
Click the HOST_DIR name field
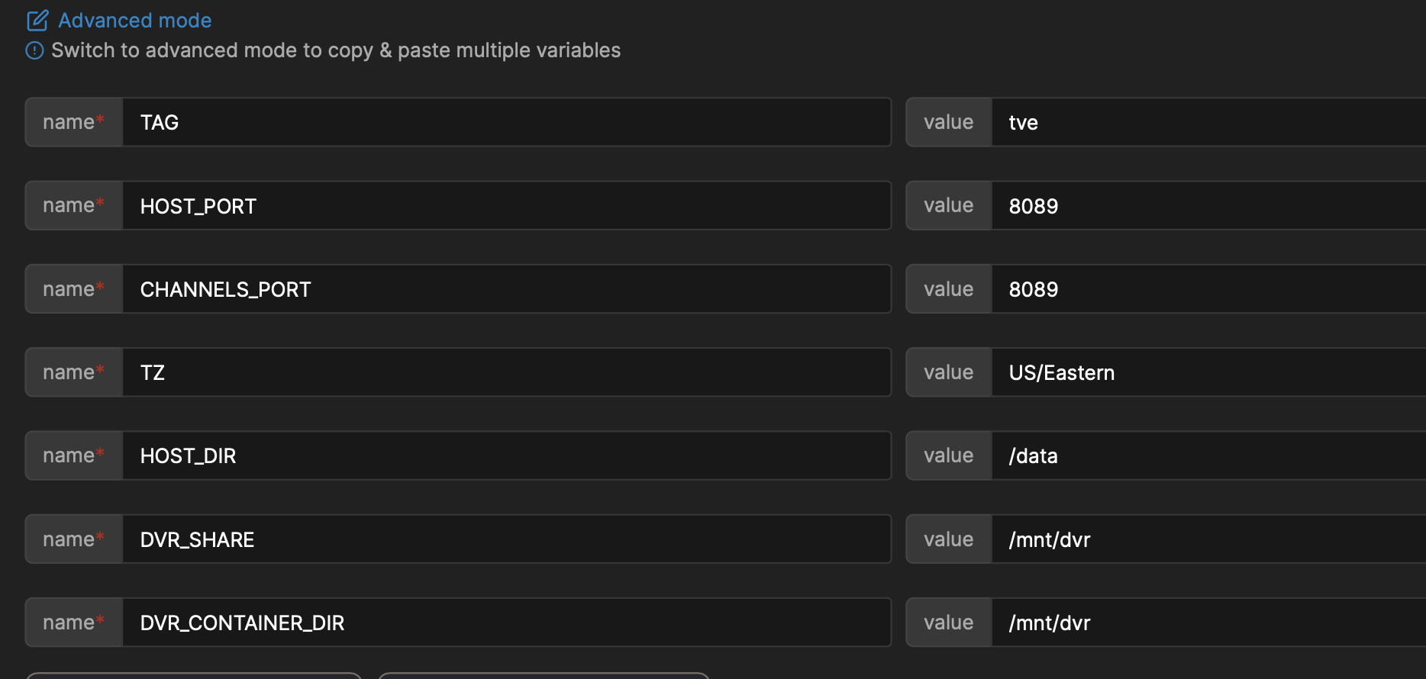505,455
